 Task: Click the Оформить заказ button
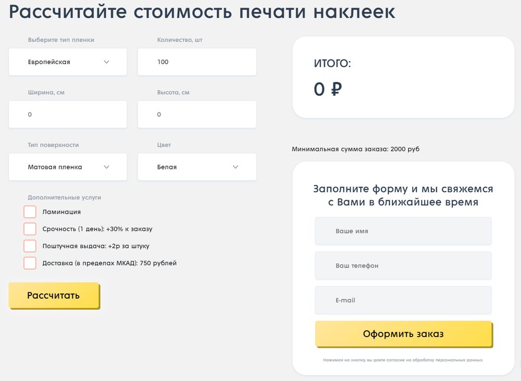403,334
